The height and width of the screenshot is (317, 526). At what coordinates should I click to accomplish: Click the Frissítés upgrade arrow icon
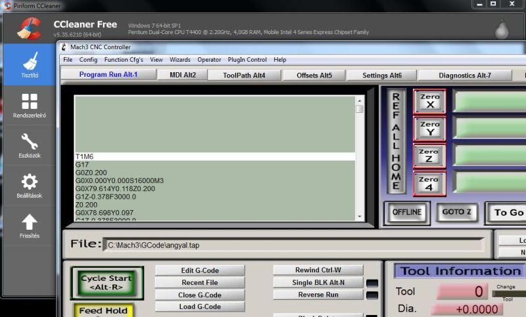[x=29, y=226]
